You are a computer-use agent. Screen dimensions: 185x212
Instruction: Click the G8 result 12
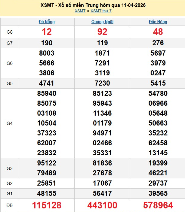coord(47,32)
